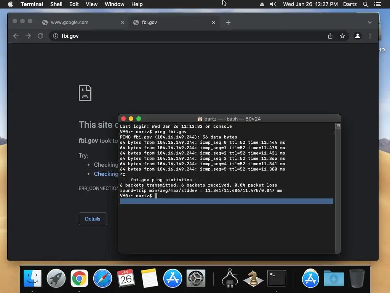Go back in Chrome browser

(x=16, y=36)
